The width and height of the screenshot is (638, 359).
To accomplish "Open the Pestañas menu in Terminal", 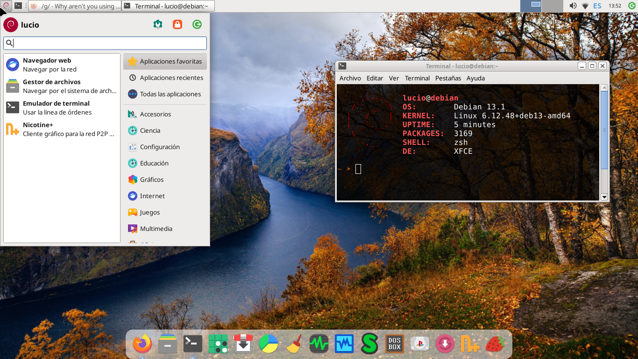I will 448,78.
